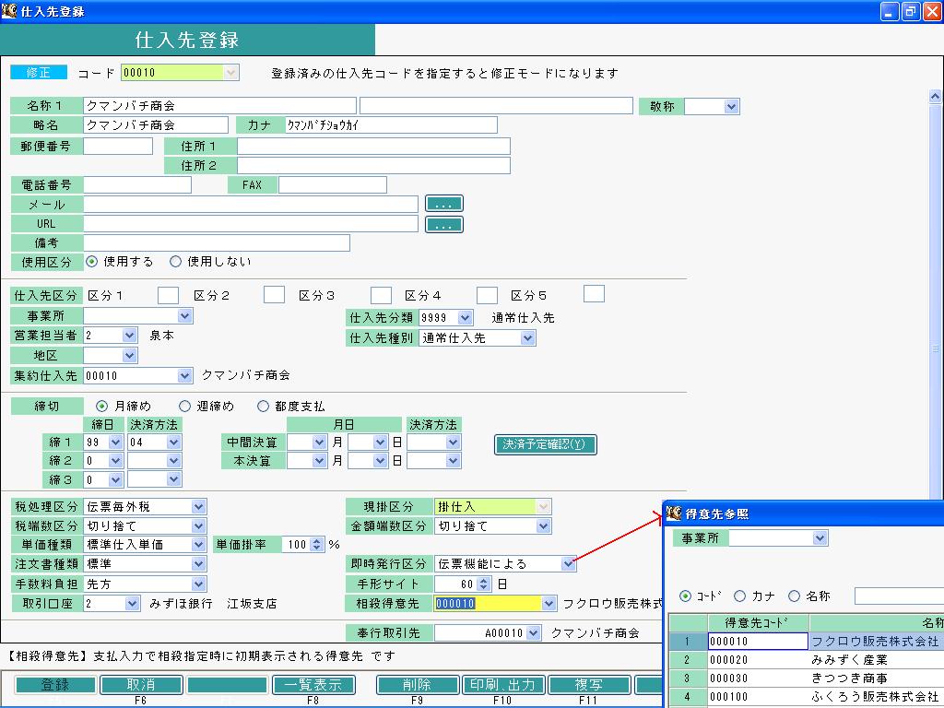Screen dimensions: 944x708
Task: Select 使用する radio option
Action: (x=91, y=261)
